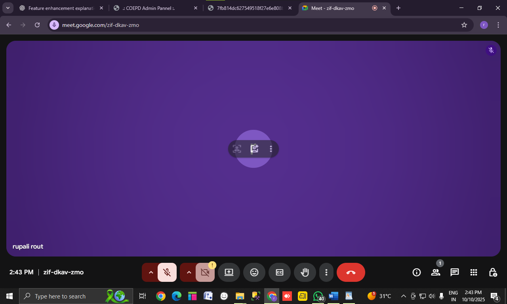Raise your hand in the meeting
Image resolution: width=507 pixels, height=304 pixels.
[305, 272]
